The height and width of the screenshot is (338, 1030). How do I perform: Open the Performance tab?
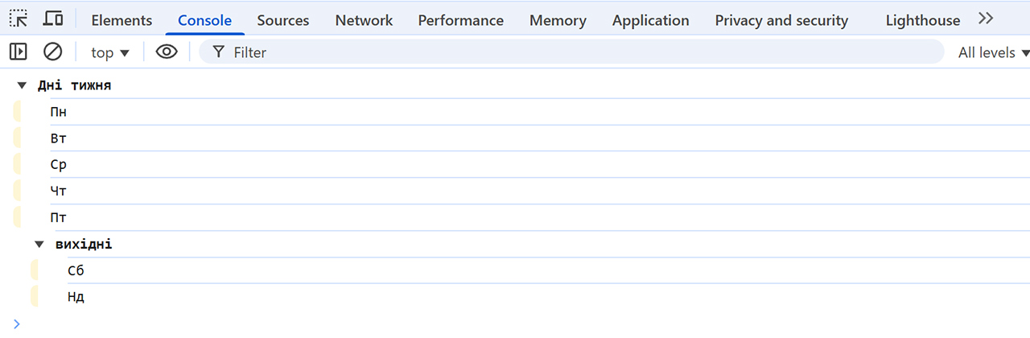coord(460,20)
